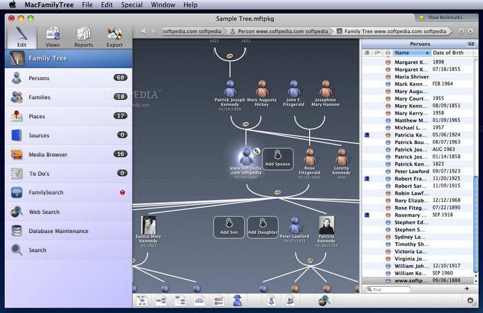Open the Views toolbar section
The height and width of the screenshot is (313, 483).
coord(52,35)
